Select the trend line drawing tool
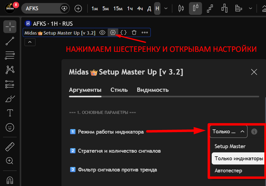Image resolution: width=266 pixels, height=186 pixels. click(10, 41)
